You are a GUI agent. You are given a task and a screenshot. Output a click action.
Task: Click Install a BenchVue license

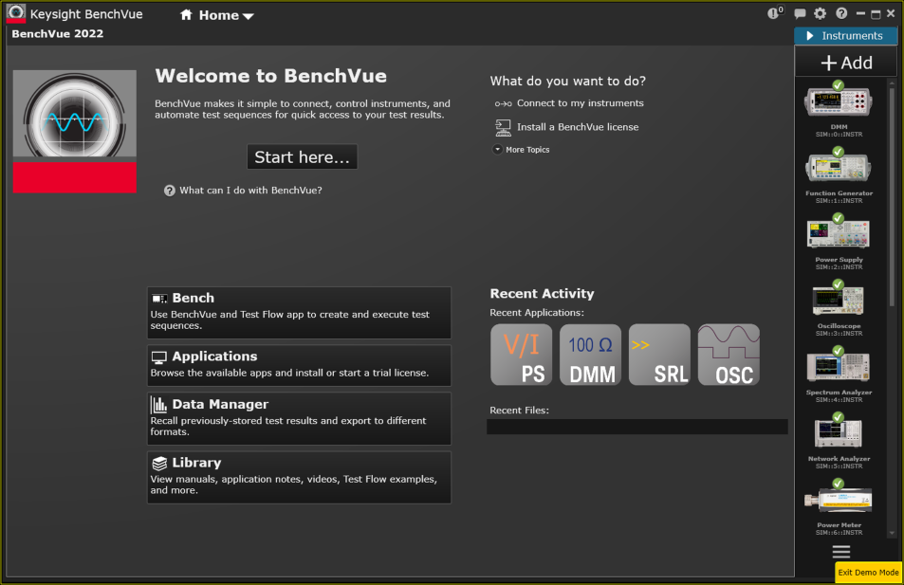point(578,127)
